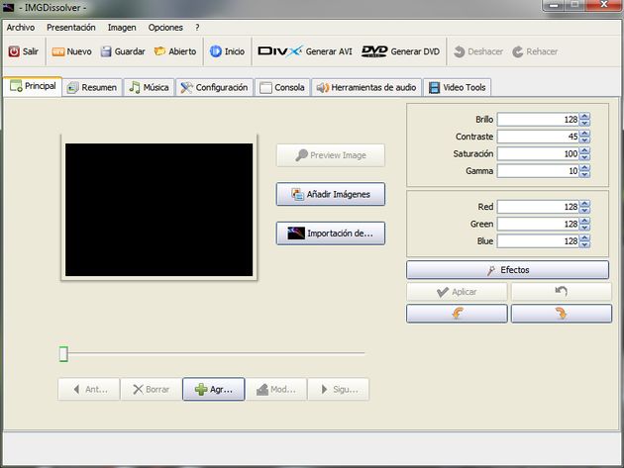Decrease the Green value with down arrow
The height and width of the screenshot is (468, 624).
[584, 227]
